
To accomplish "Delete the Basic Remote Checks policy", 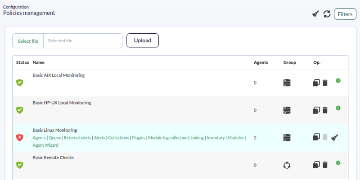I will pyautogui.click(x=325, y=165).
